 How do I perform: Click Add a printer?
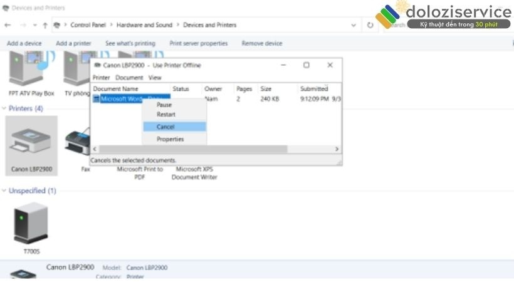click(73, 43)
